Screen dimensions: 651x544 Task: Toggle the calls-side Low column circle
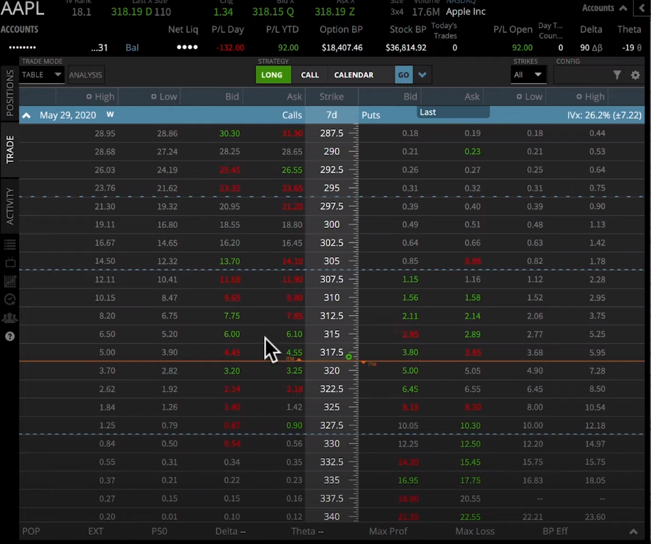(x=153, y=97)
